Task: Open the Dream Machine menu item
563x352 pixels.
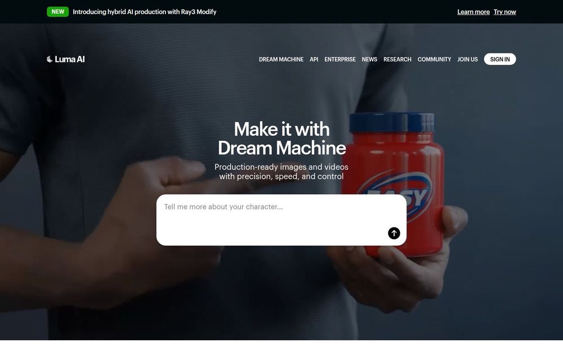Action: coord(281,59)
